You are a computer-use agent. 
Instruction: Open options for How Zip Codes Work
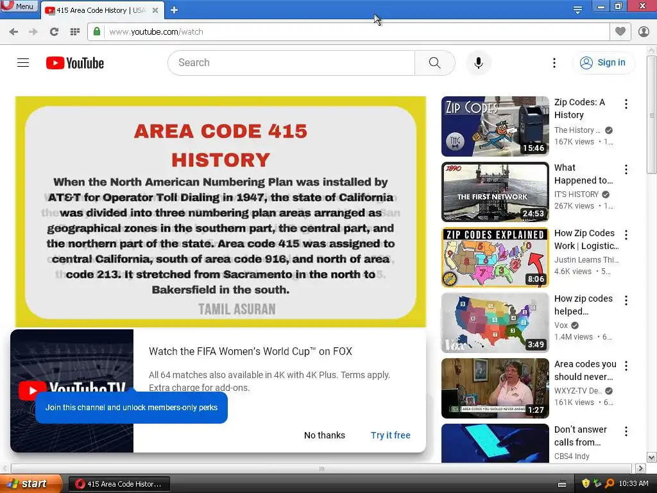click(626, 235)
